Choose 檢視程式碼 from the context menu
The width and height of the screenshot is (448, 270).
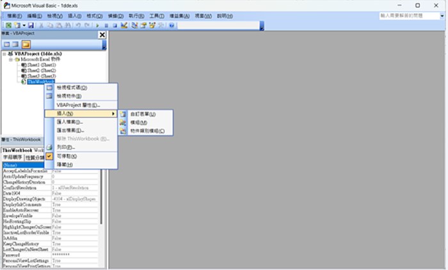[x=72, y=87]
